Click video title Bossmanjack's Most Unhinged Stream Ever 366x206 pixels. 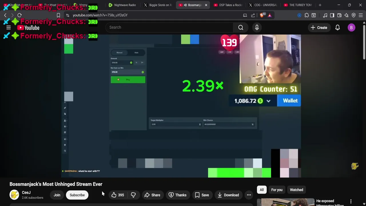pyautogui.click(x=56, y=184)
